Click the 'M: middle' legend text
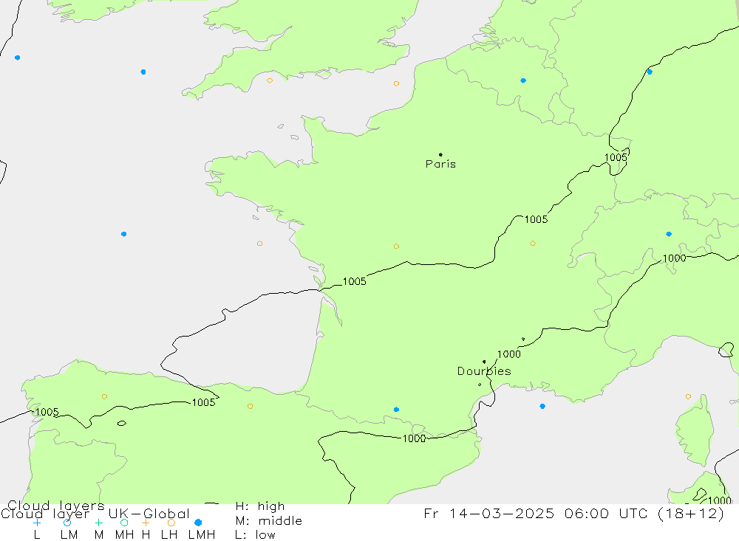This screenshot has height=541, width=739. [269, 521]
